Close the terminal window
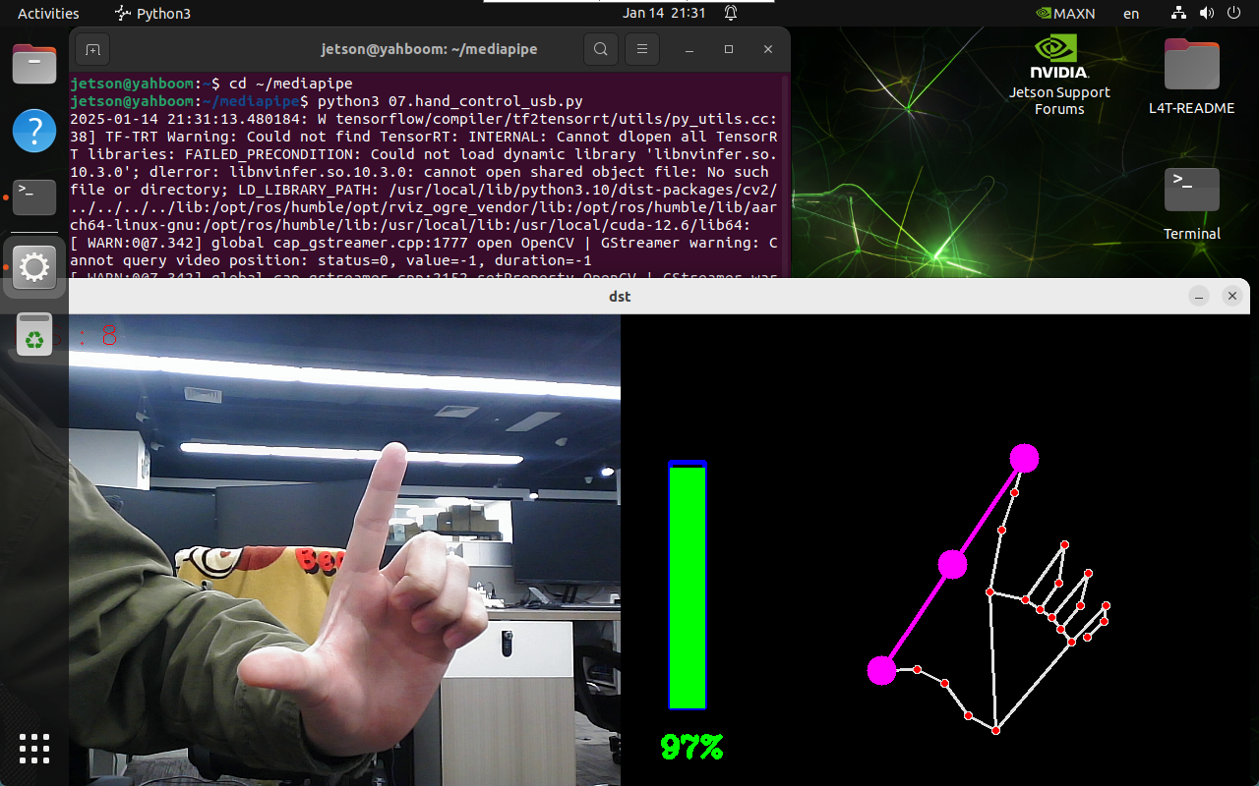This screenshot has width=1259, height=786. pyautogui.click(x=768, y=49)
